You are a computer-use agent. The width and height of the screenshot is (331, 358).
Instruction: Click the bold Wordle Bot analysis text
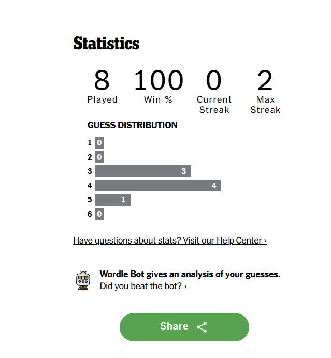pos(190,275)
